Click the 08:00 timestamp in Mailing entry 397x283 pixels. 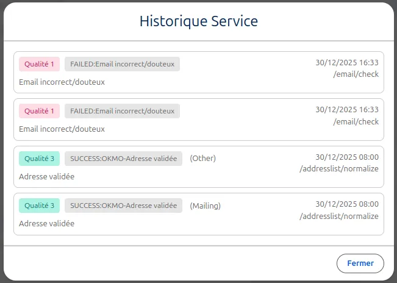[346, 204]
